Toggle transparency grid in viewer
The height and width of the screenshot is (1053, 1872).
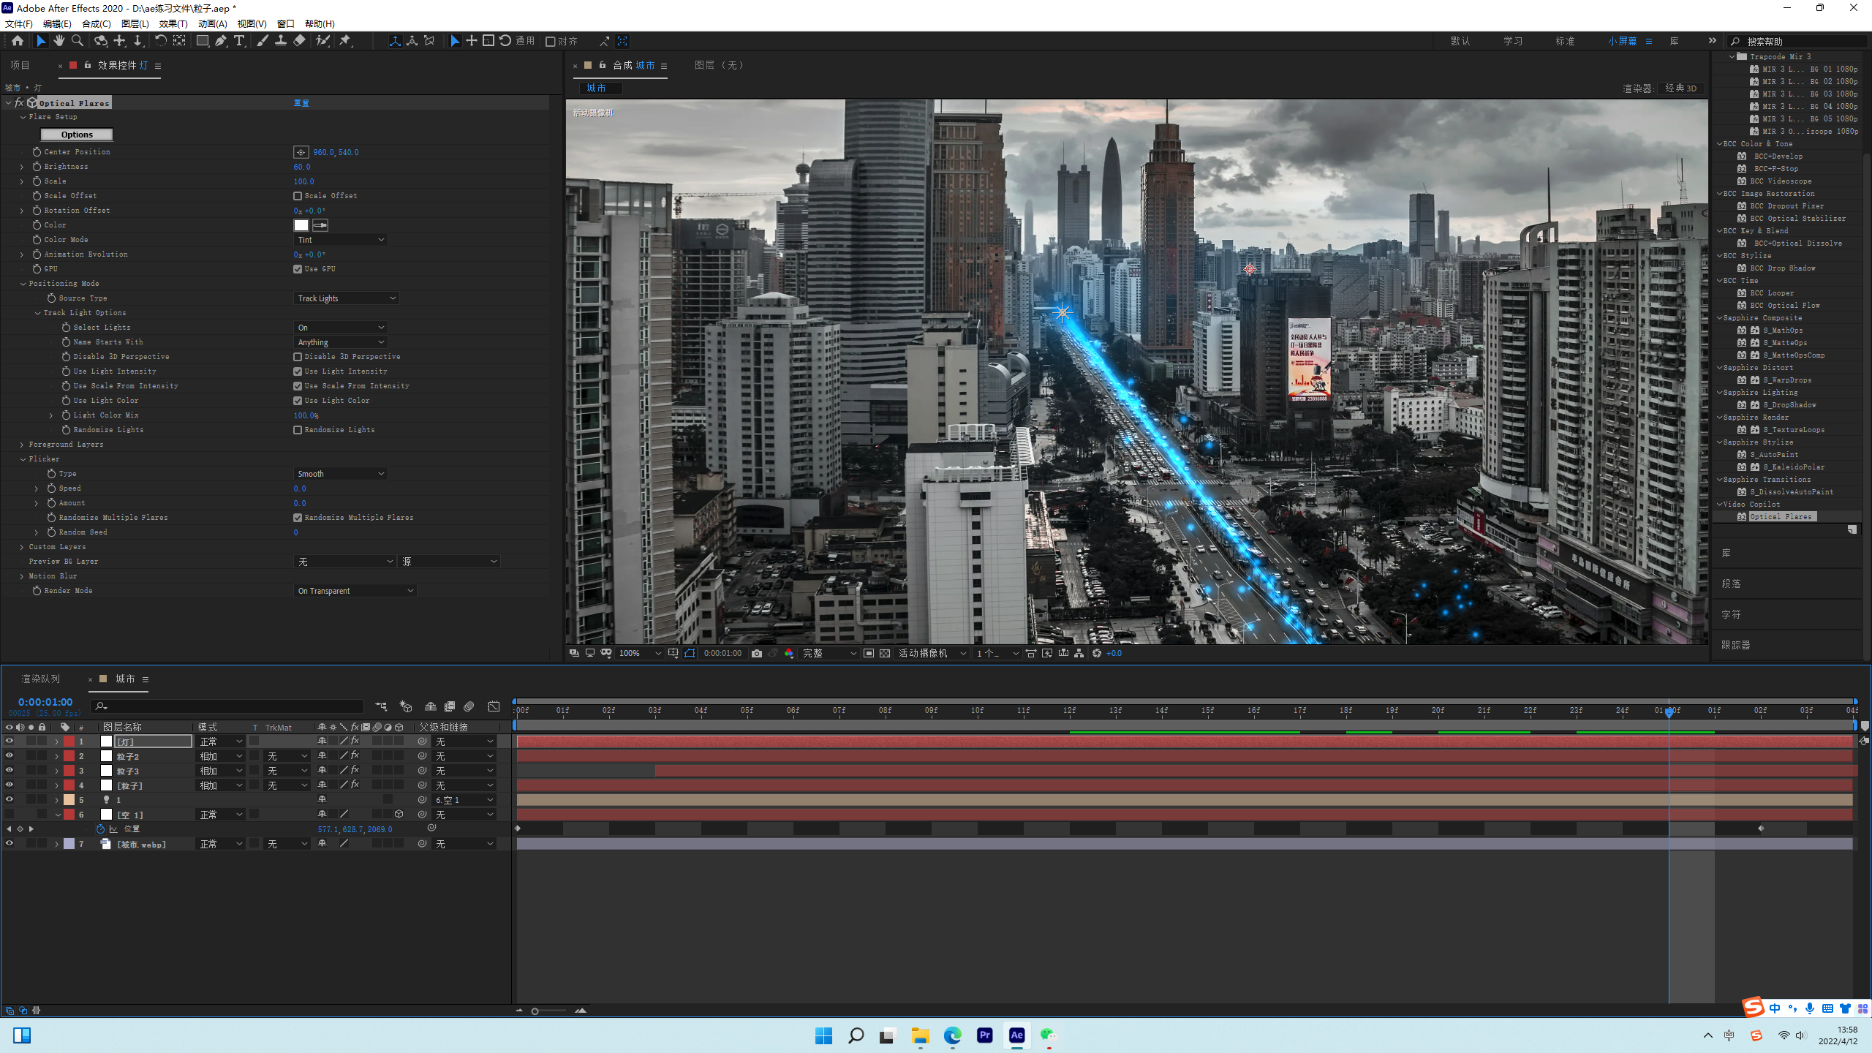click(x=885, y=653)
